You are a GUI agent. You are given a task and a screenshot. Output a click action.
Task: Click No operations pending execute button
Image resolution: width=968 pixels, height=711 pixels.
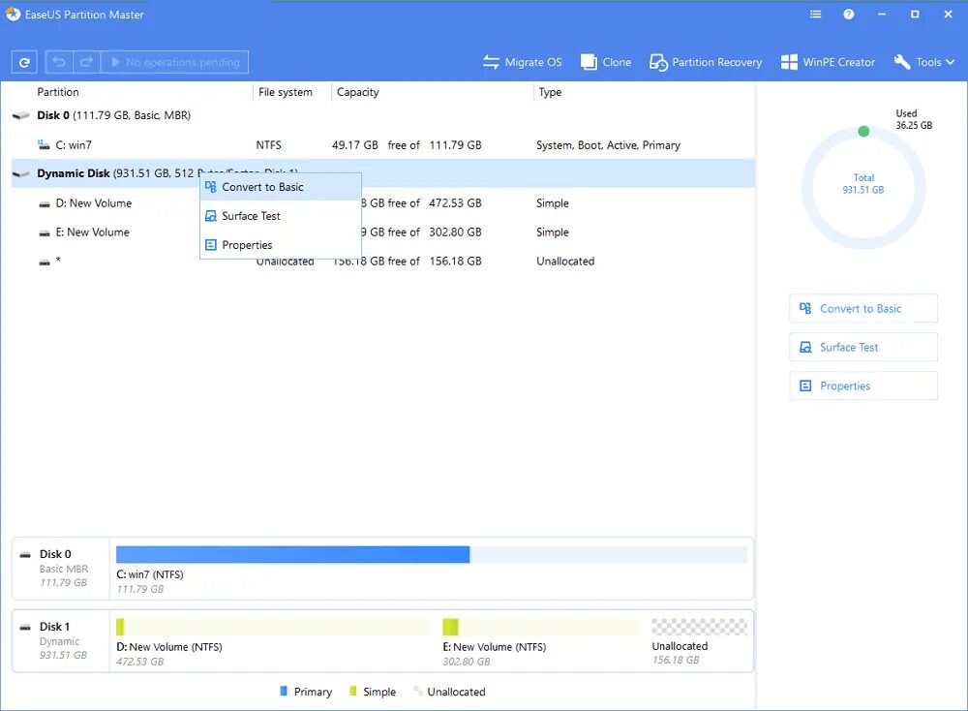point(174,62)
